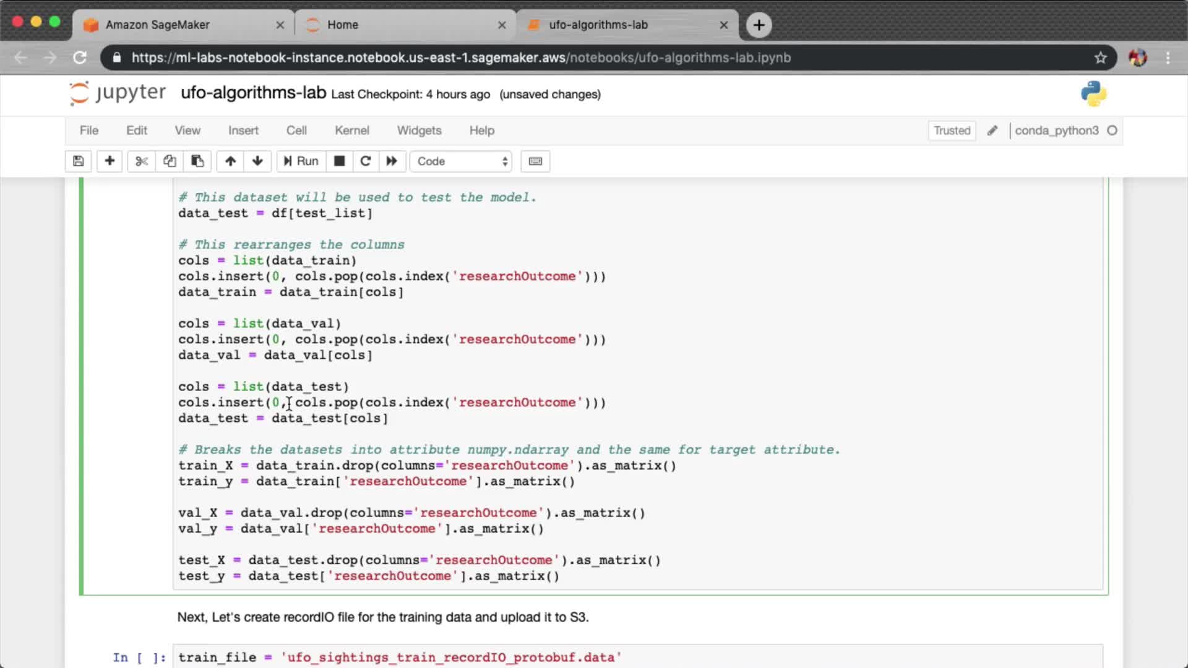Bookmark this page with the star icon
1188x668 pixels.
(1100, 58)
